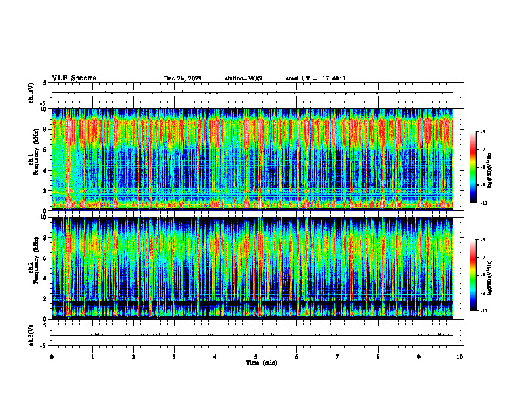Click the ch.1 spectrogram color scale bar

pyautogui.click(x=474, y=167)
